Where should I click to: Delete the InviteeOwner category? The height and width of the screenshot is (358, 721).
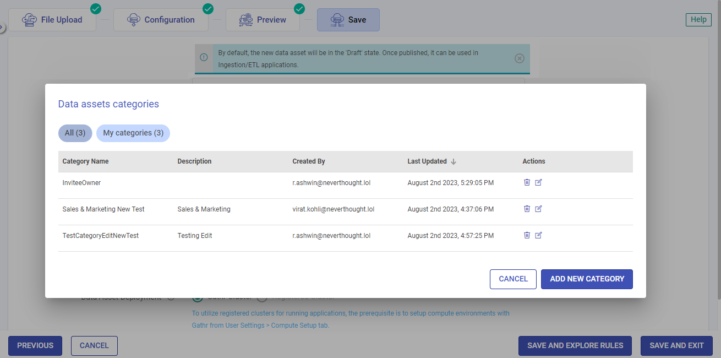coord(527,182)
